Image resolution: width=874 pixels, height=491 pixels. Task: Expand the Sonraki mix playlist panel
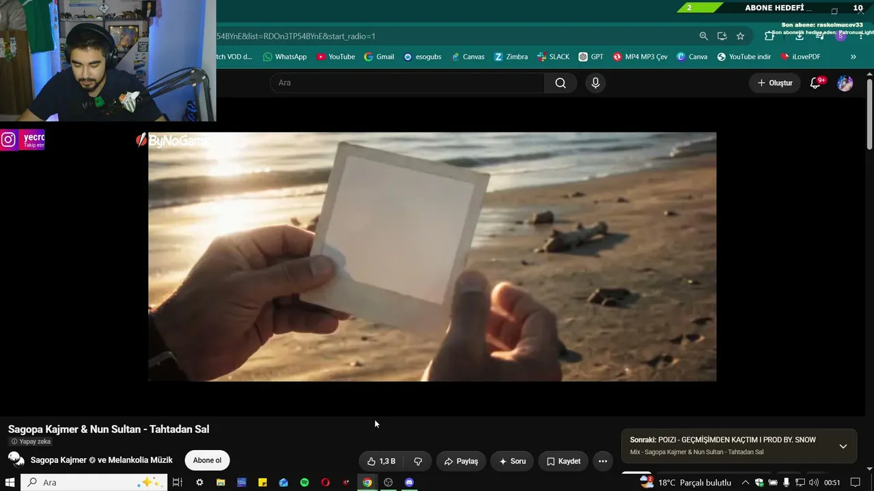(x=843, y=446)
